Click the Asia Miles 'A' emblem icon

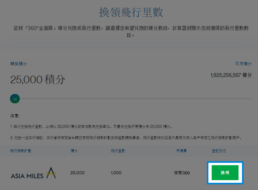click(x=51, y=173)
